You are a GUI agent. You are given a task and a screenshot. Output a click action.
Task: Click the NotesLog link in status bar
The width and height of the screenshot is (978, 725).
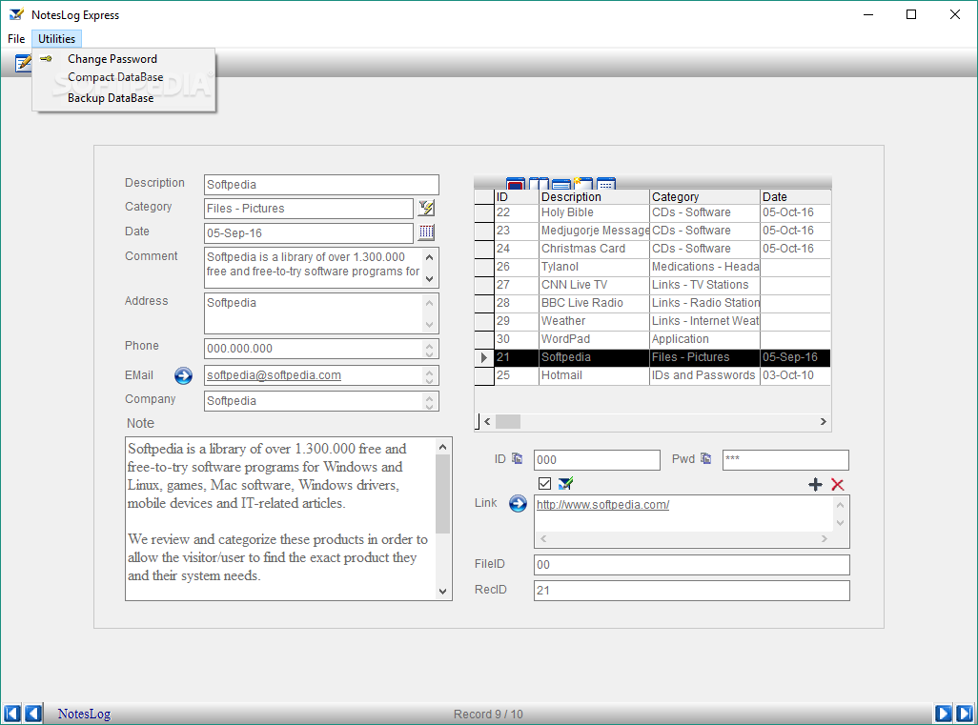(x=84, y=714)
